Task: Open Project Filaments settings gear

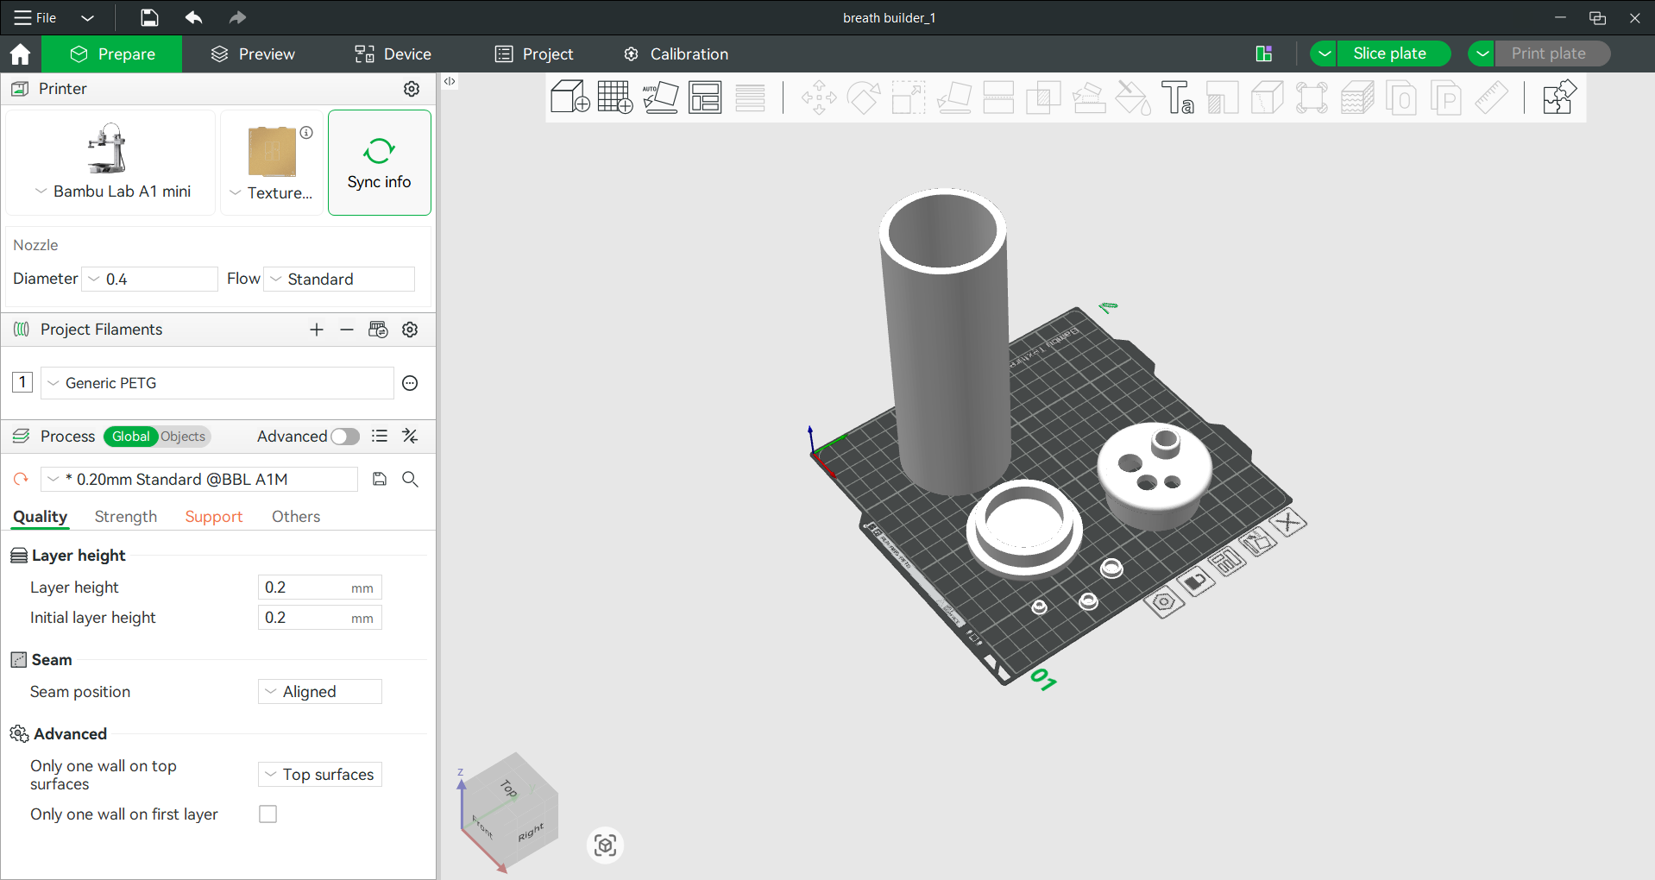Action: (410, 330)
